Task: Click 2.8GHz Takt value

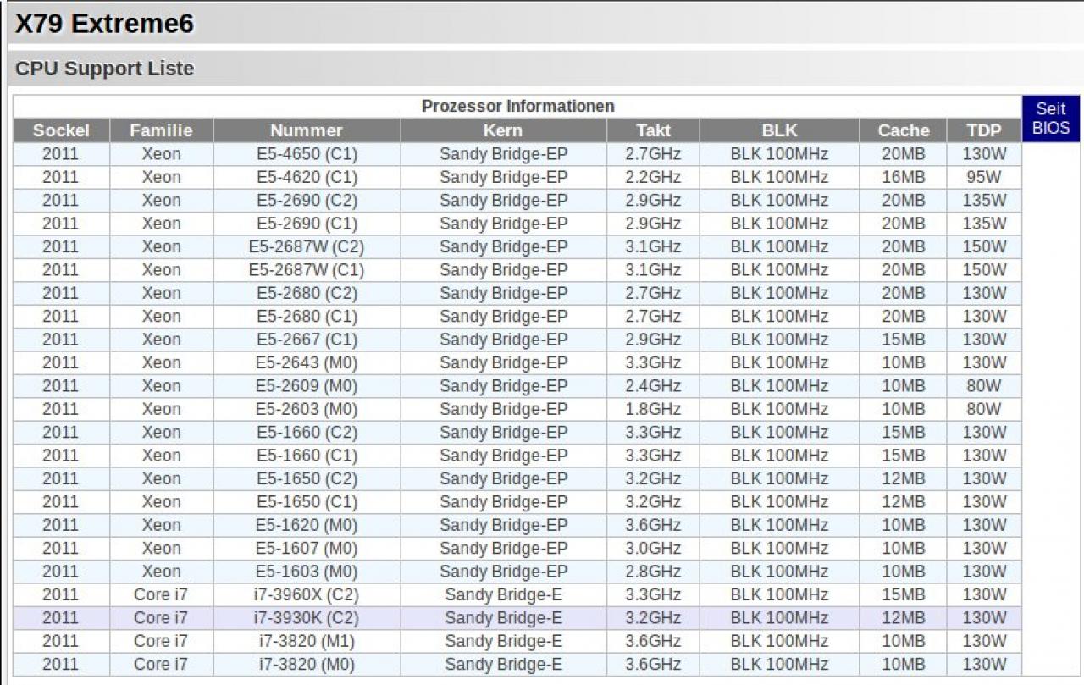Action: point(653,571)
